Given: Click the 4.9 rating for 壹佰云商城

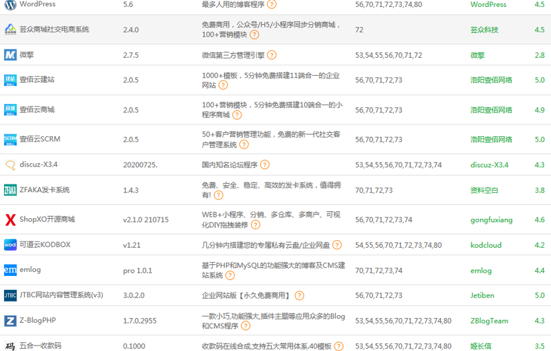Looking at the screenshot, I should click(539, 110).
